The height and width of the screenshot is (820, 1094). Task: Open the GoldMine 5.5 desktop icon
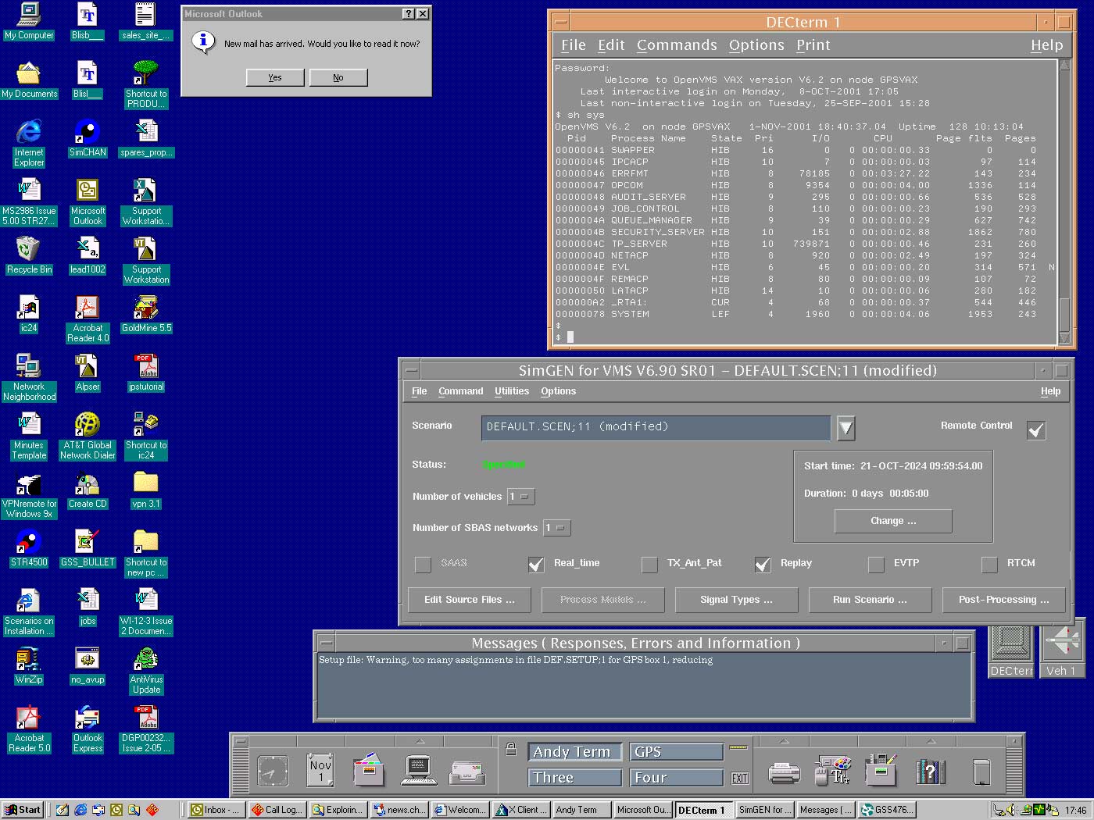click(x=146, y=308)
